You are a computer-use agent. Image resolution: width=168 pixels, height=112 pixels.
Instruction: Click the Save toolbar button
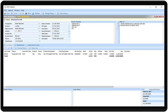pyautogui.click(x=7, y=13)
